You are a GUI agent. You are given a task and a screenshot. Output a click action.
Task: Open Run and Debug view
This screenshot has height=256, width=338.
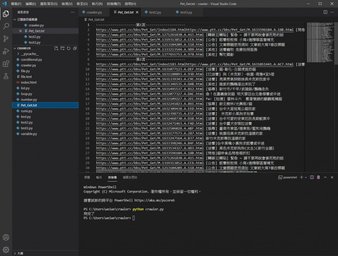6,51
